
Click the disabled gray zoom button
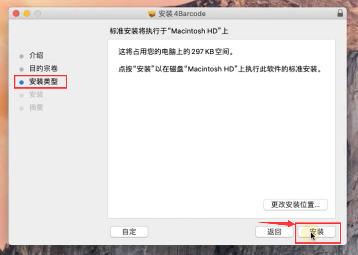click(38, 14)
